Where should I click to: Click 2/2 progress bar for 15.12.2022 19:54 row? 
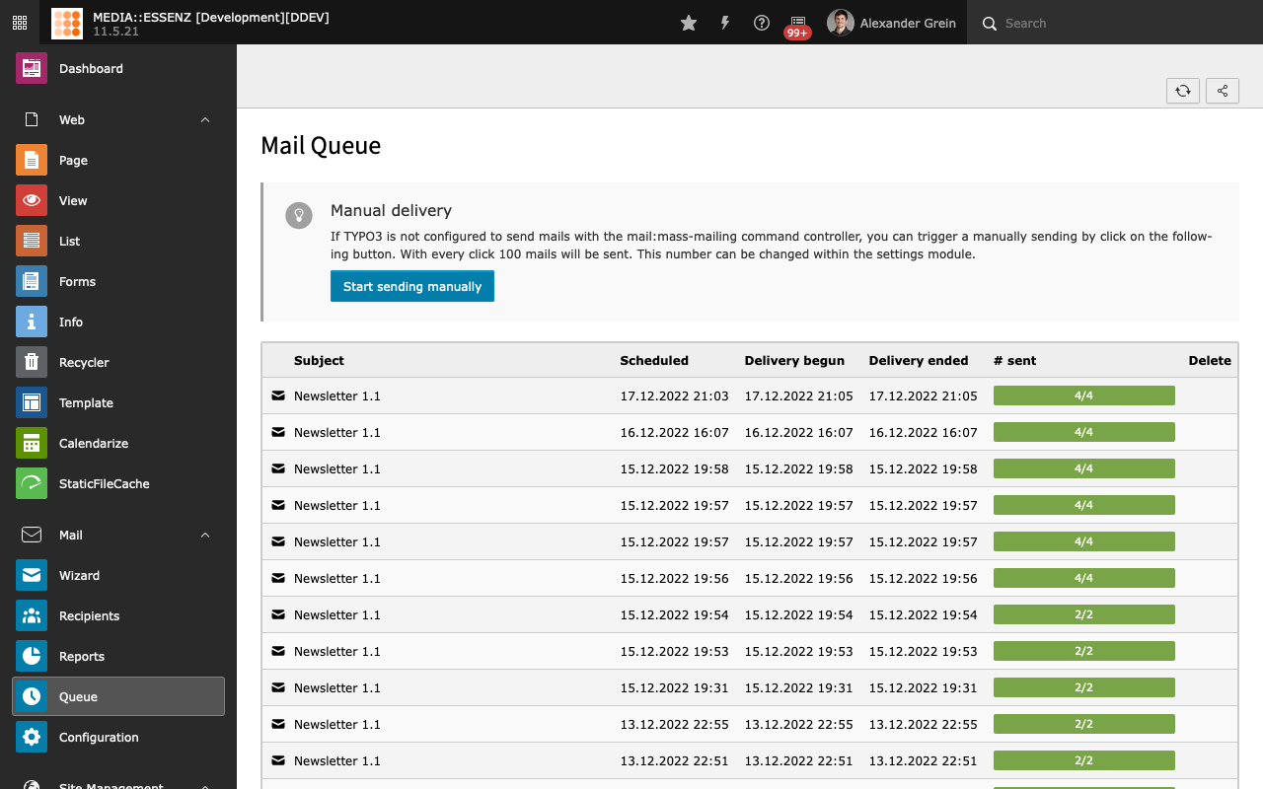click(x=1084, y=614)
